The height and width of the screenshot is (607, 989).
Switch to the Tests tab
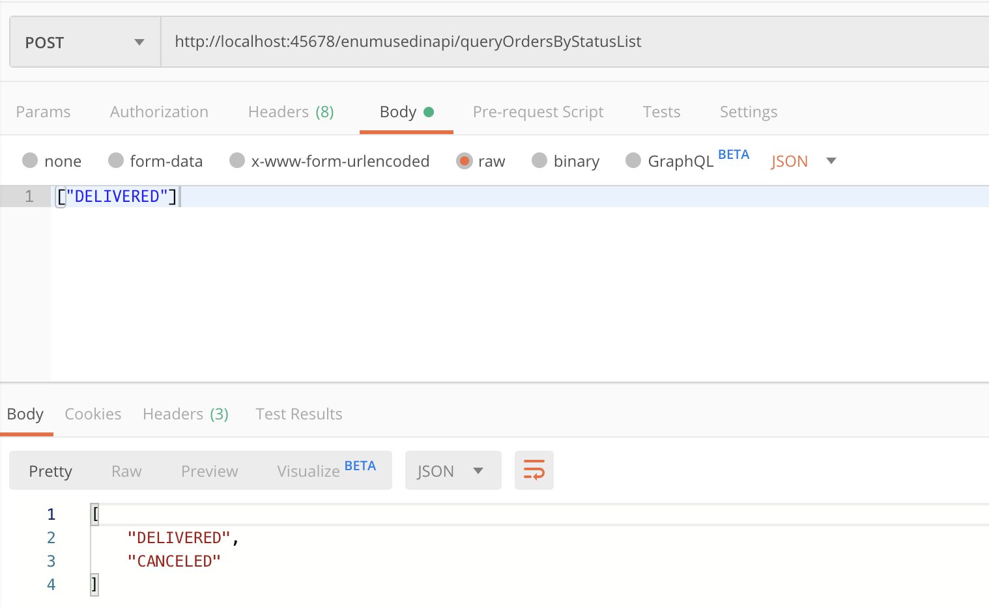click(x=661, y=112)
